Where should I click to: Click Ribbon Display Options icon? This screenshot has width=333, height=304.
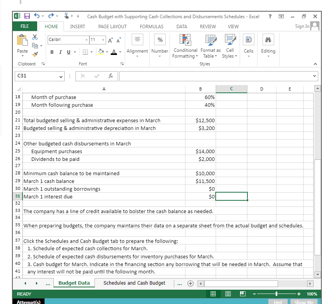[x=281, y=16]
